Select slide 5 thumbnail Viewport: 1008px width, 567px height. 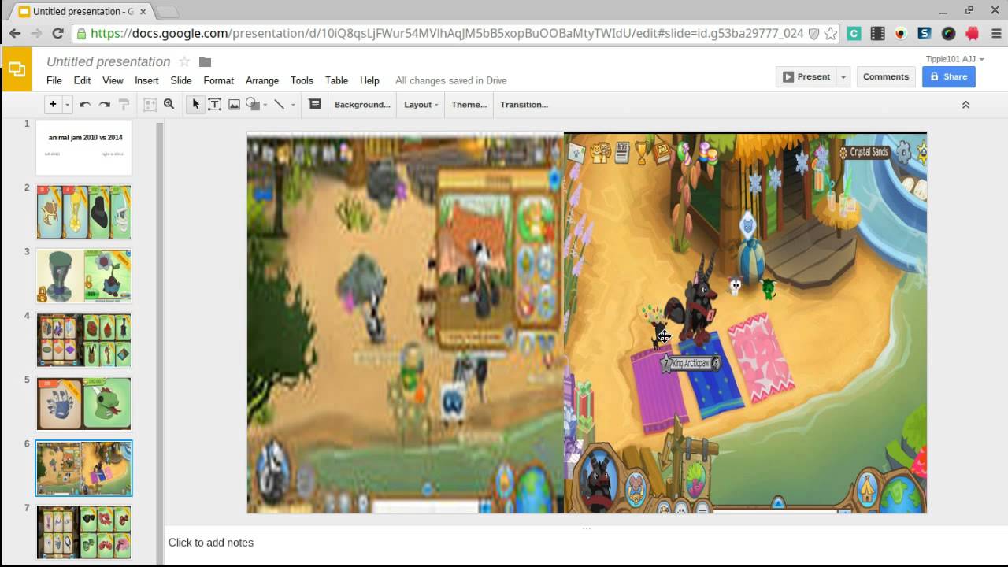coord(83,403)
